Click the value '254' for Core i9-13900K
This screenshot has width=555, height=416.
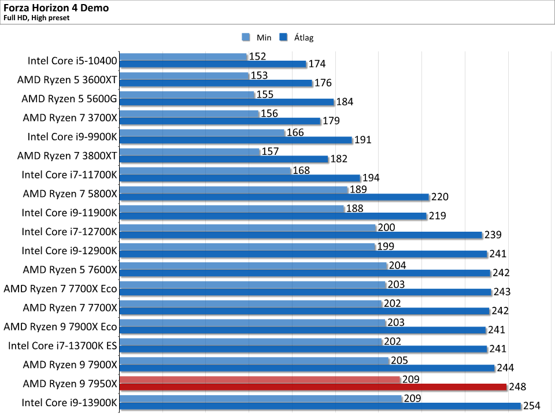532,406
